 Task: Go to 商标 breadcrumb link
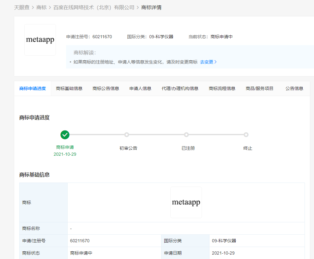click(41, 7)
